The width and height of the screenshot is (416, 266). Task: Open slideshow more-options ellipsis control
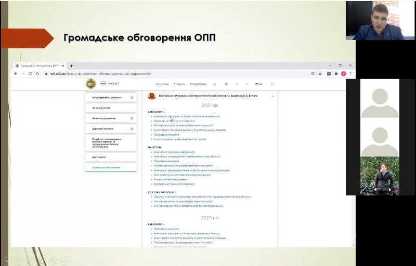pyautogui.click(x=64, y=261)
